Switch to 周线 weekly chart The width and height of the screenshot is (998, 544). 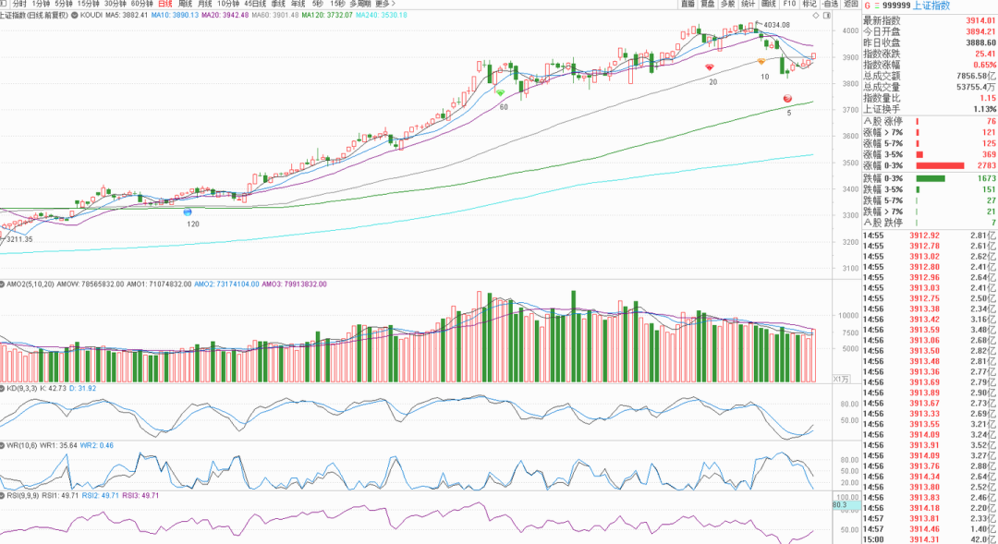(x=185, y=4)
